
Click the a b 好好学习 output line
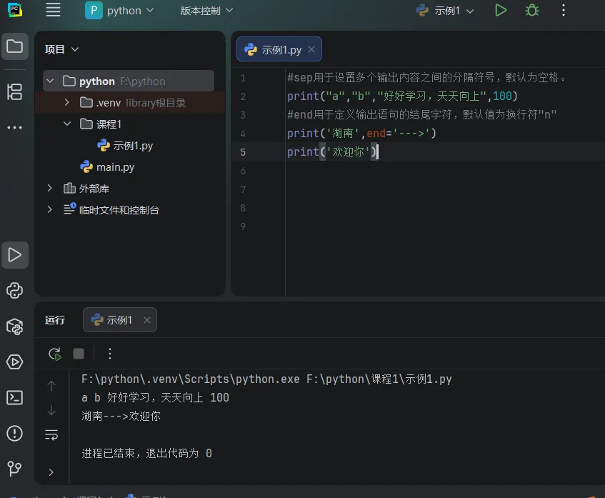click(155, 398)
